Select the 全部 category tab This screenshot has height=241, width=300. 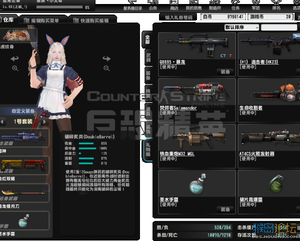[x=147, y=40]
